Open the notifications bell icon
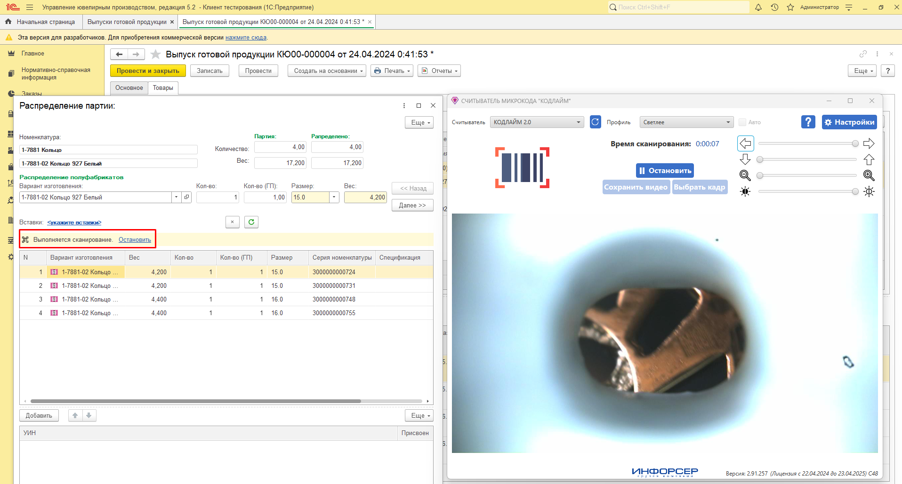The width and height of the screenshot is (902, 484). 758,7
